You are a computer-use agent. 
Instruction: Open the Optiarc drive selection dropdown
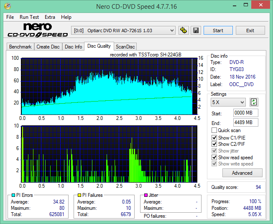click(123, 31)
